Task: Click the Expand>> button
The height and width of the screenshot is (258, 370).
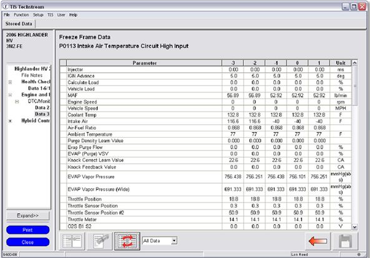Action: coord(28,216)
